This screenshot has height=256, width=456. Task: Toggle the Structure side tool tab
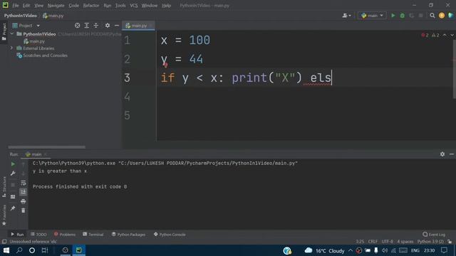4,187
